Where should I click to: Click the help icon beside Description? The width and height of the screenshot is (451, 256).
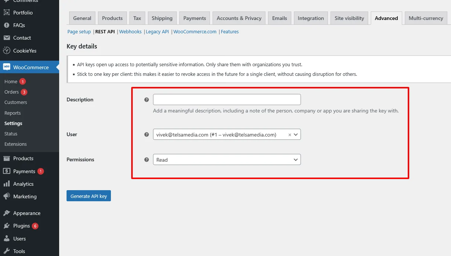tap(146, 100)
